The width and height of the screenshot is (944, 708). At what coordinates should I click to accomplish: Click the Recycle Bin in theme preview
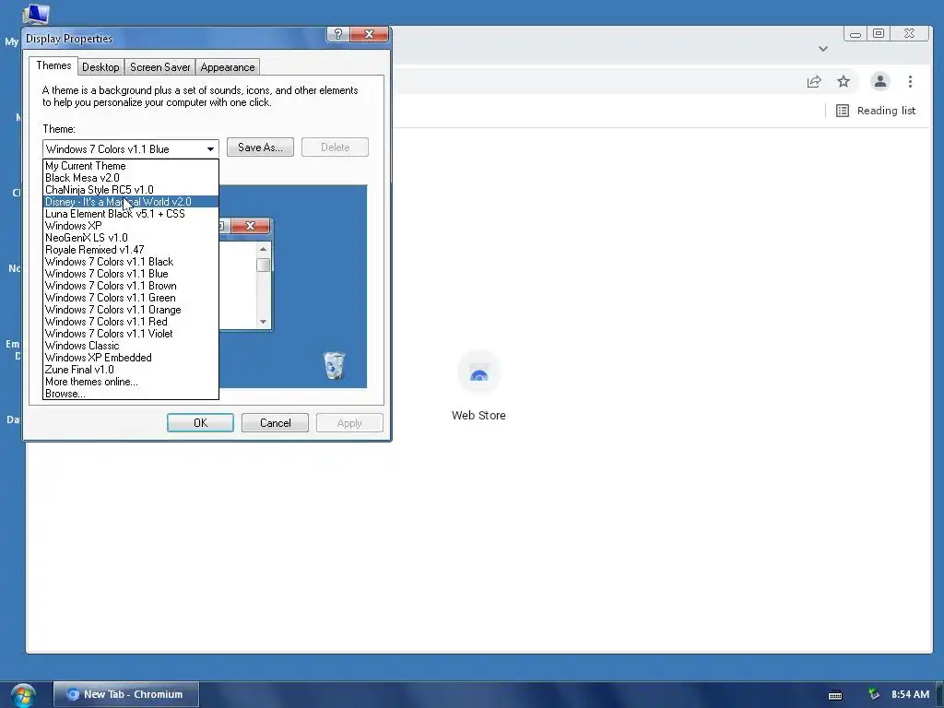[x=334, y=365]
